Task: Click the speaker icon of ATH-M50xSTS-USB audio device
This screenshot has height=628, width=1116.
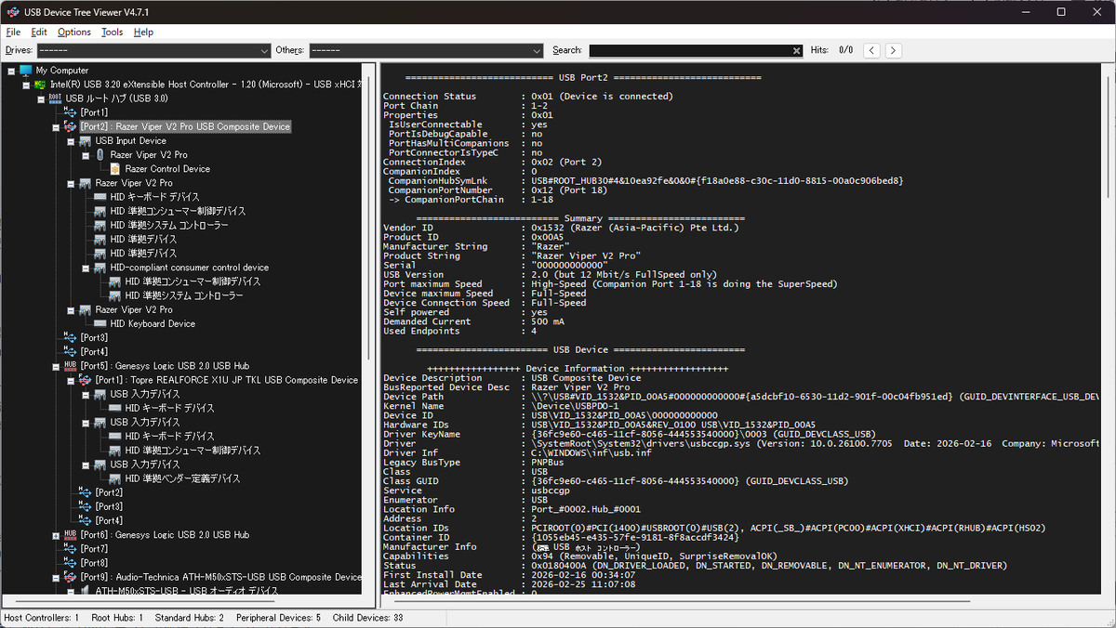Action: coord(85,590)
